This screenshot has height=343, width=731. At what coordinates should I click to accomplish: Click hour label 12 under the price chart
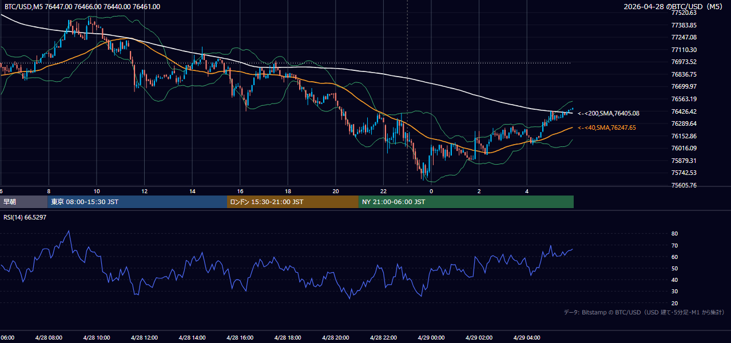click(144, 192)
